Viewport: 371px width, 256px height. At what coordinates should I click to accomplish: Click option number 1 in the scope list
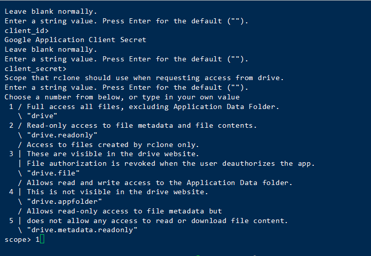pyautogui.click(x=11, y=106)
